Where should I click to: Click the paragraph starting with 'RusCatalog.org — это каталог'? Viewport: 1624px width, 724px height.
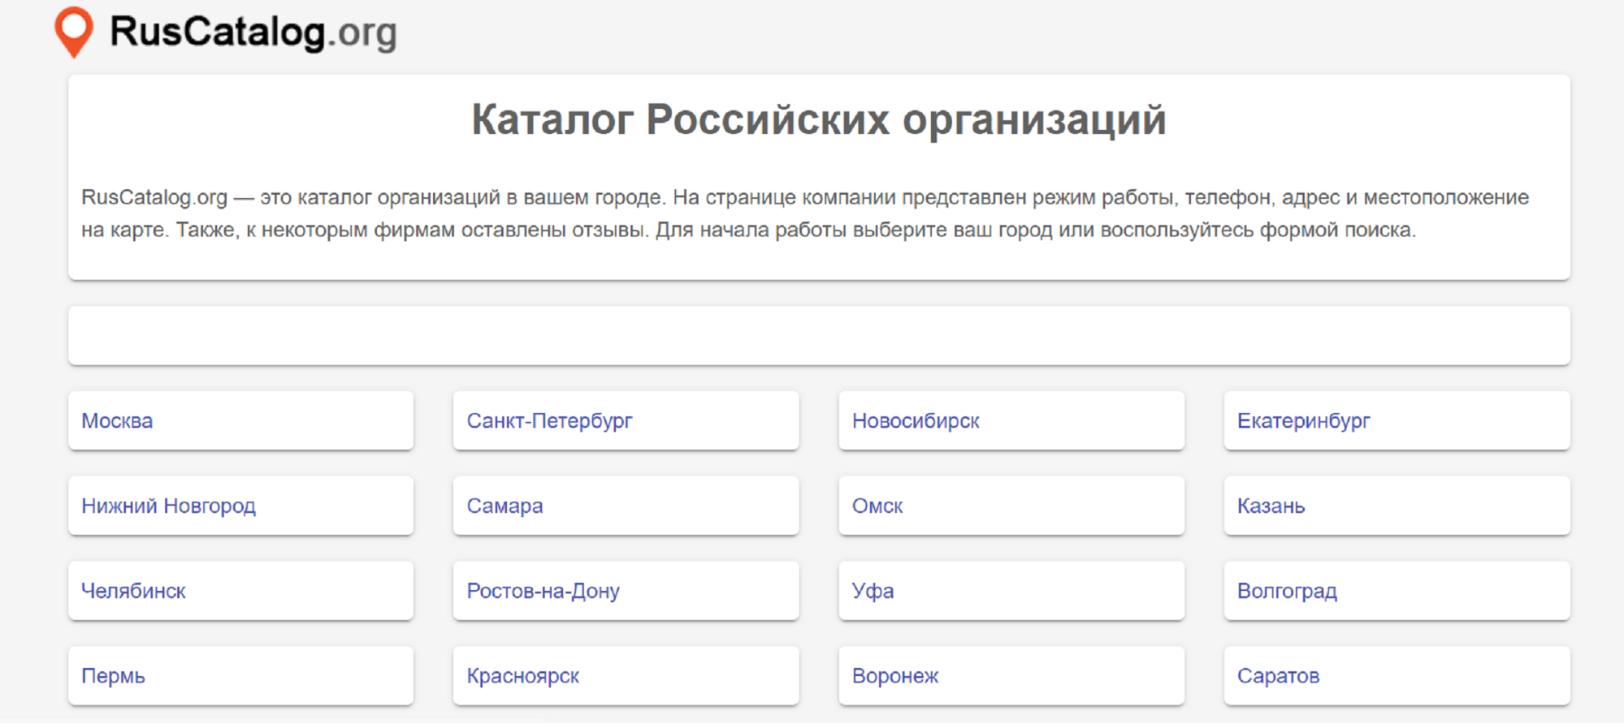point(805,213)
